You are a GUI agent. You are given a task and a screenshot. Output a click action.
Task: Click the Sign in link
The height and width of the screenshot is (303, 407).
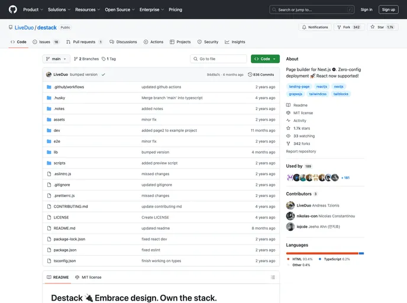(x=366, y=9)
